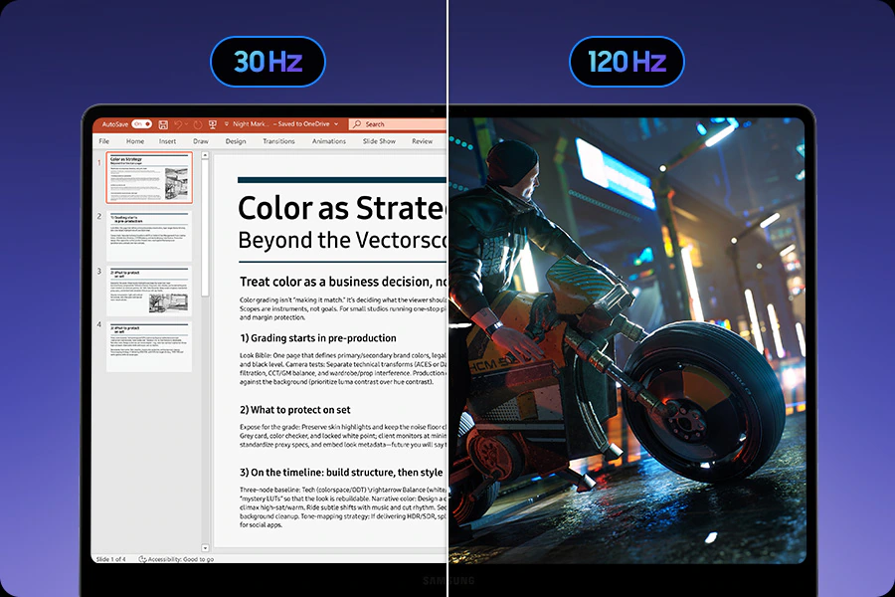This screenshot has width=895, height=597.
Task: Click the sensitivity label icon before Night Mark
Action: coord(227,124)
